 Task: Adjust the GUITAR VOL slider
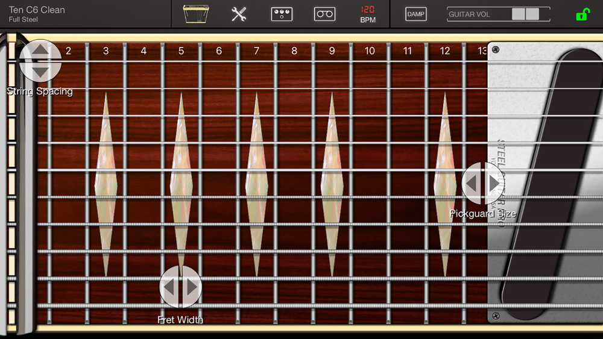[499, 14]
